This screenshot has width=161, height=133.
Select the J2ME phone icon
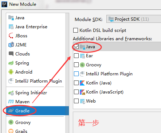click(11, 45)
